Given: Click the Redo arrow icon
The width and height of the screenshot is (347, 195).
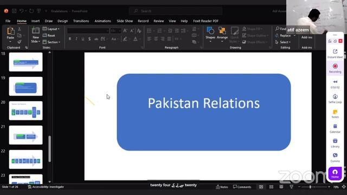Looking at the screenshot, I should [x=31, y=11].
